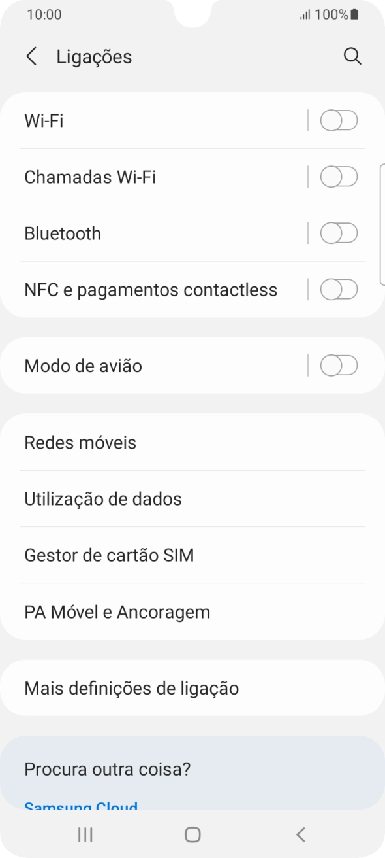Enable NFC e pagamentos contactless
Viewport: 385px width, 858px height.
click(339, 289)
